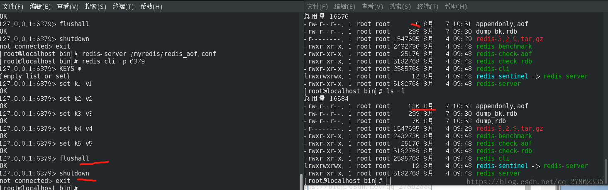The height and width of the screenshot is (190, 608).
Task: Open 终端(T) menu in right terminal
Action: coord(428,7)
